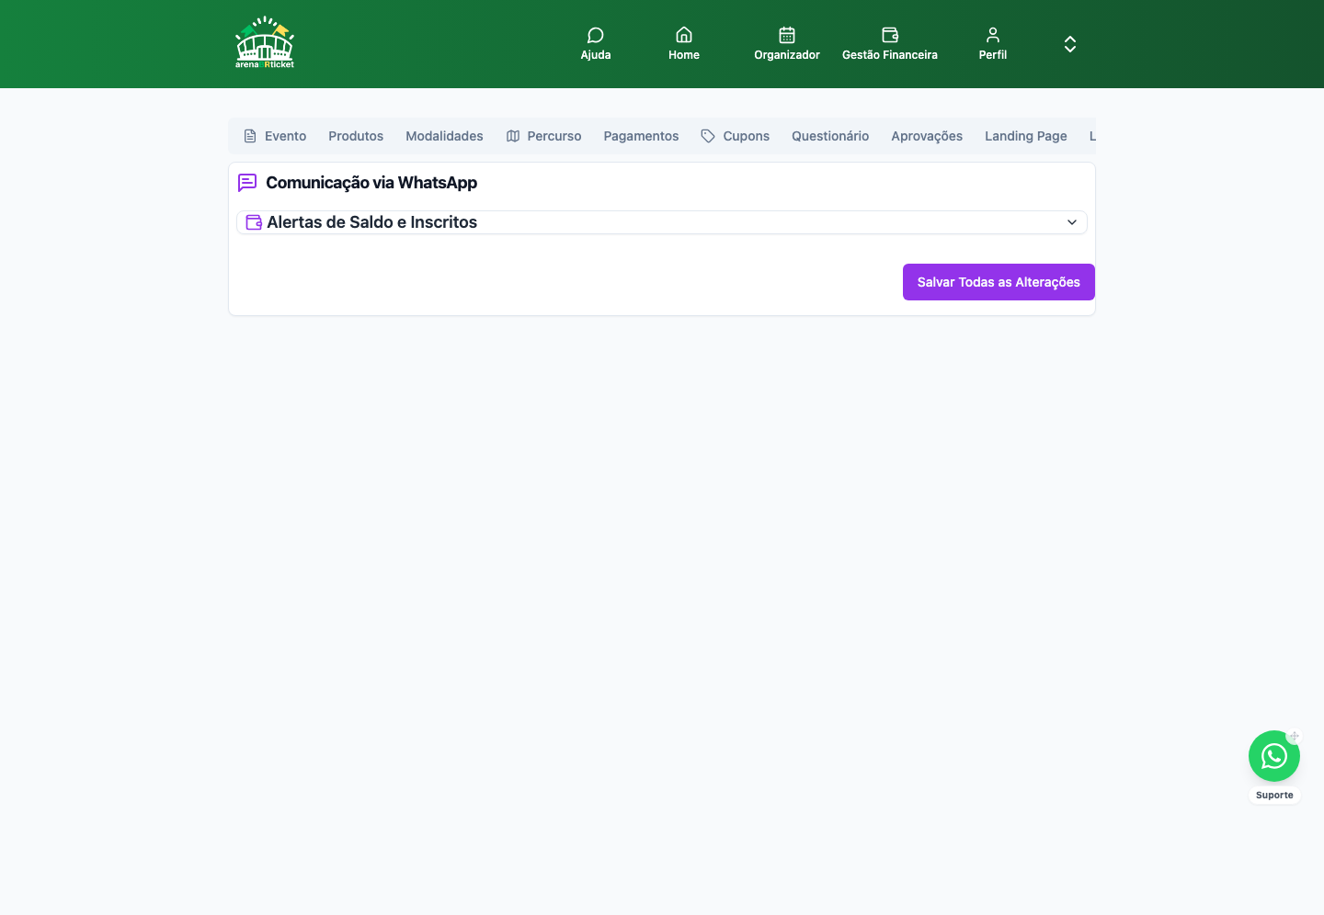Switch to the Questionário tab

coord(830,136)
